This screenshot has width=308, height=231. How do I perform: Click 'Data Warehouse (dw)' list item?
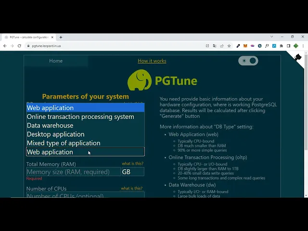point(192,185)
